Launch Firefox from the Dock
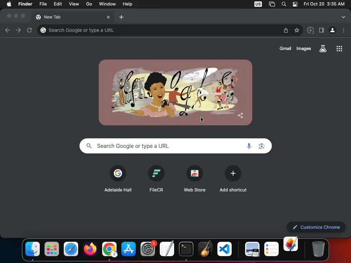 pyautogui.click(x=90, y=249)
